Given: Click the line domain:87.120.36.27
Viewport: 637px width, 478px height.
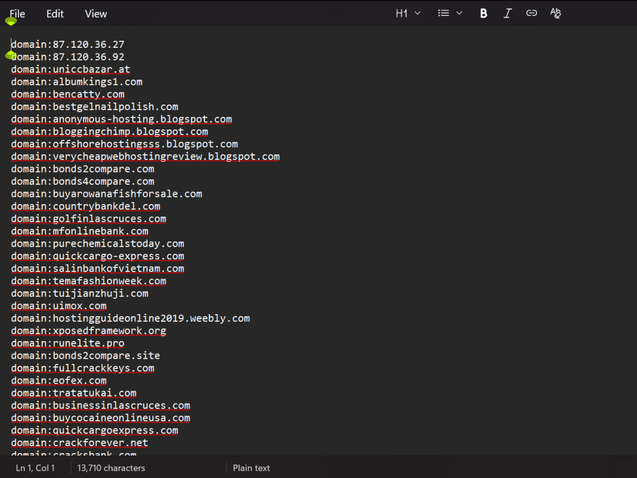Looking at the screenshot, I should (68, 45).
